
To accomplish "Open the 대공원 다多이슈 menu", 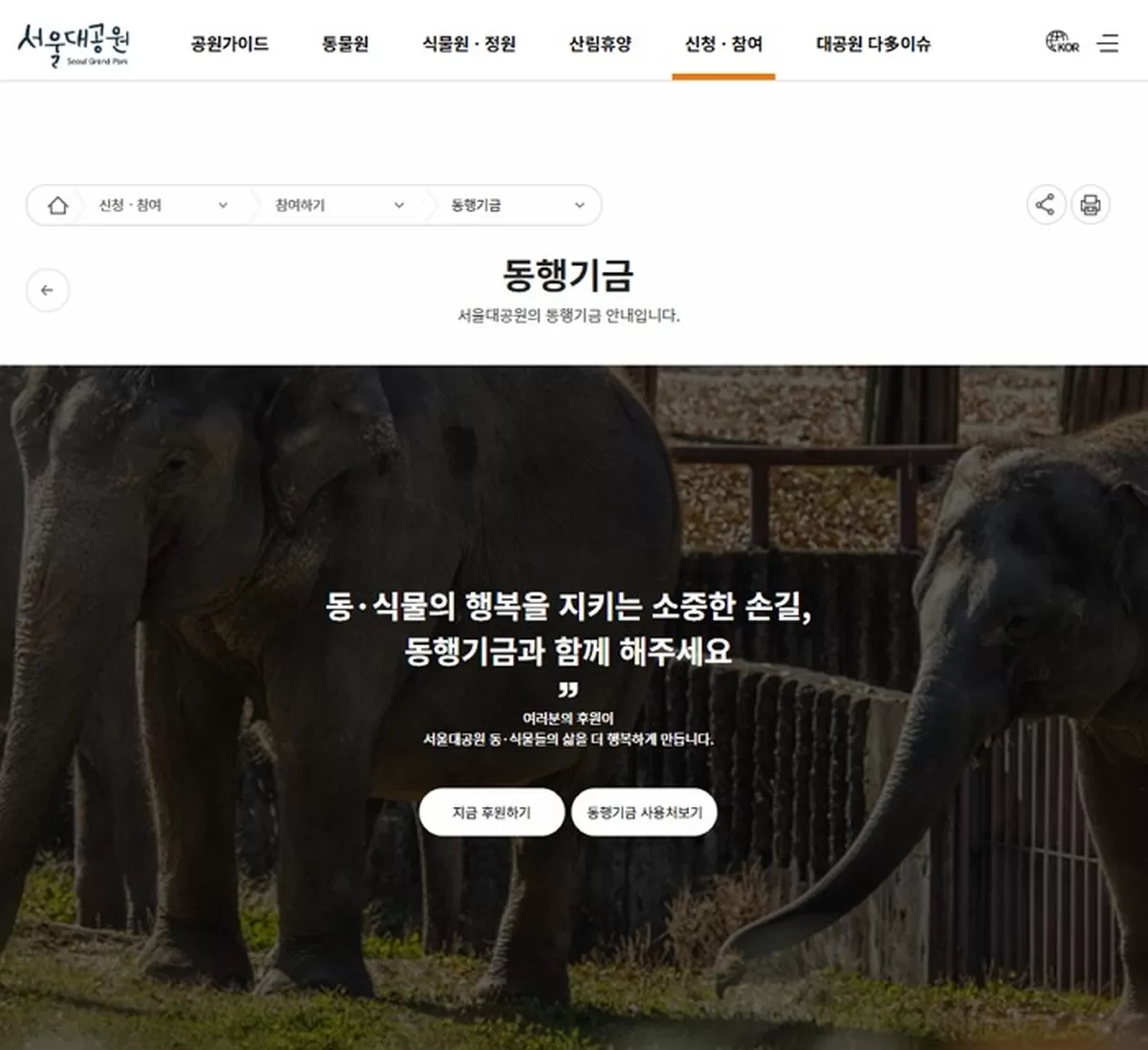I will click(x=873, y=43).
